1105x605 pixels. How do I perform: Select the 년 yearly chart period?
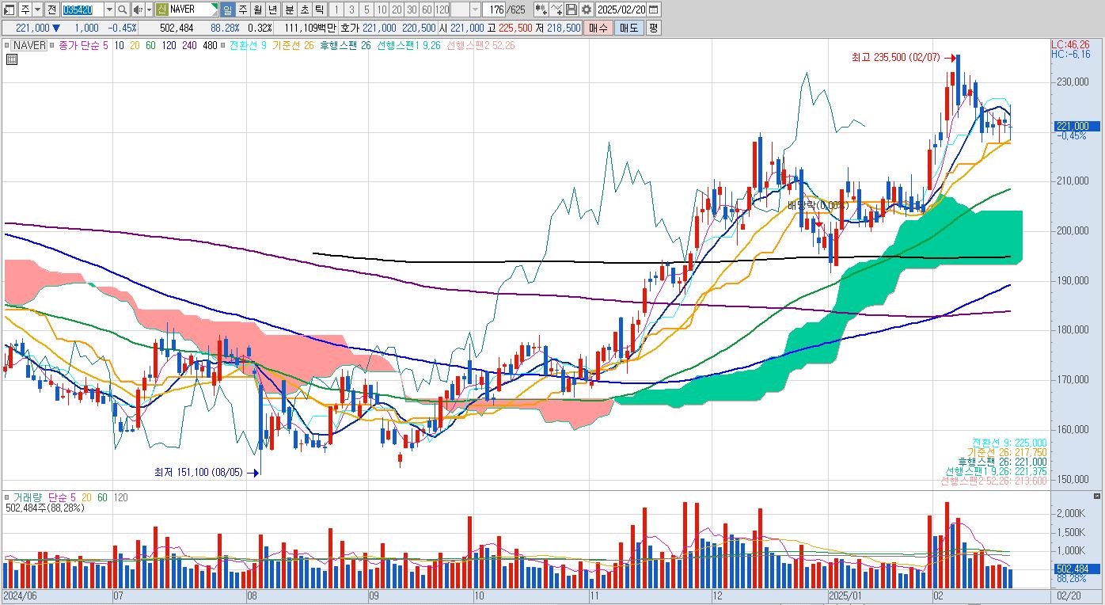click(x=272, y=10)
